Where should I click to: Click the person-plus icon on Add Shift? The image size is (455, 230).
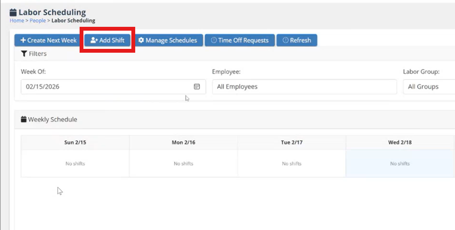(x=94, y=40)
